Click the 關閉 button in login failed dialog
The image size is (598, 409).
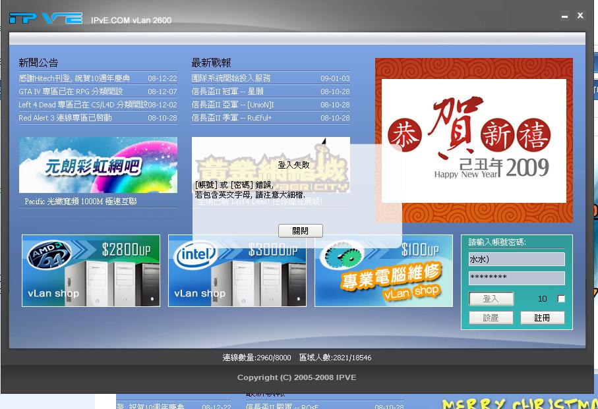301,231
